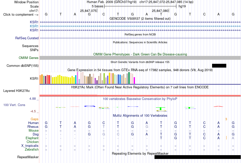Click the 25,847,080 position marker

point(160,11)
